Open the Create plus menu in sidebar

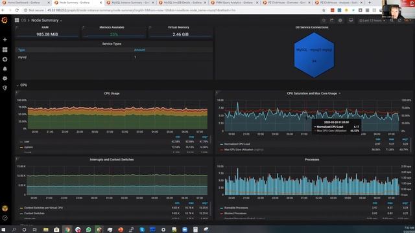[x=5, y=39]
